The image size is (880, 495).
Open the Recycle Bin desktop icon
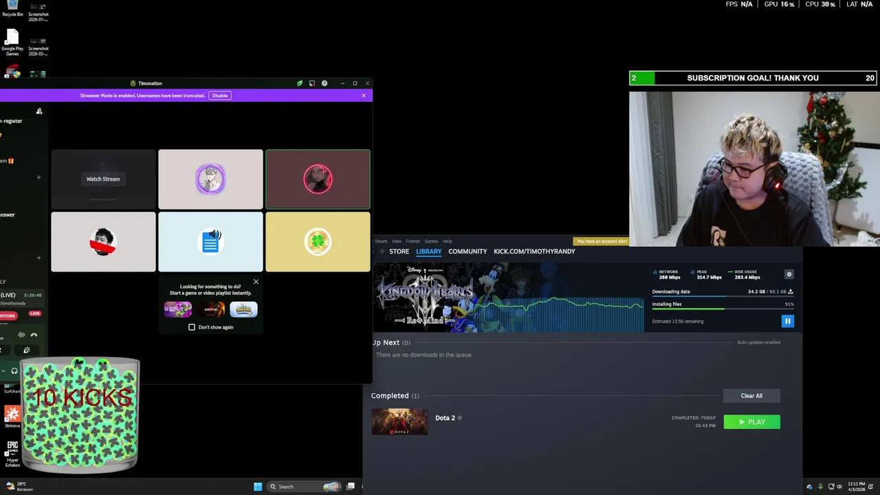click(x=12, y=10)
